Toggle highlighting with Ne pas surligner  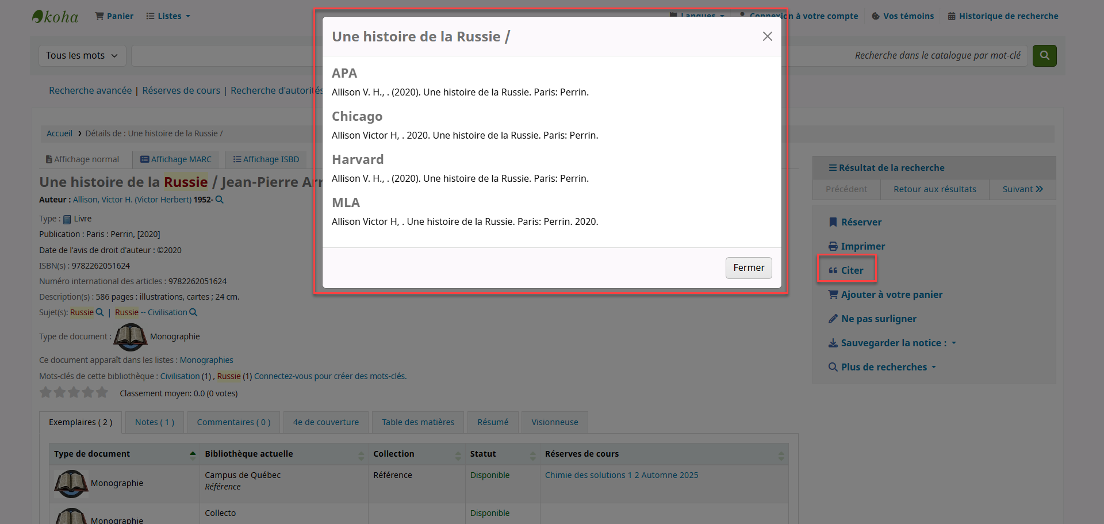[x=872, y=319]
